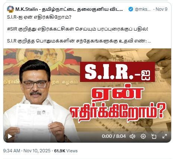Mute the video speaker icon
The height and width of the screenshot is (159, 176).
click(132, 136)
